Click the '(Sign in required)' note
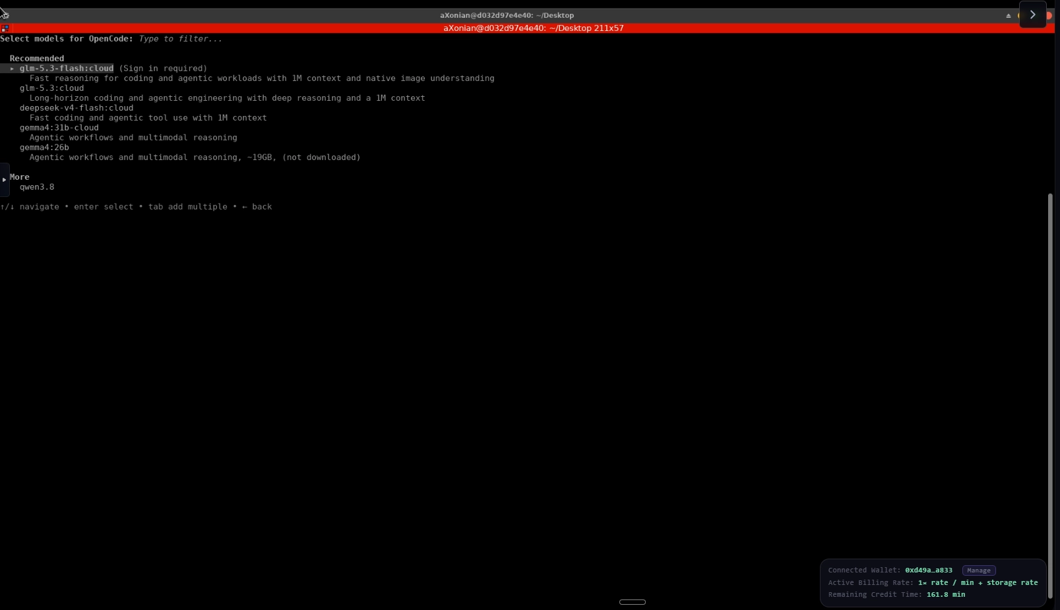Viewport: 1060px width, 610px height. (x=163, y=69)
